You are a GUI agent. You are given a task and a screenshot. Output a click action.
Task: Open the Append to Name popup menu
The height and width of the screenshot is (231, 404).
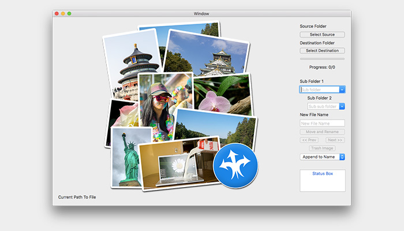click(322, 157)
